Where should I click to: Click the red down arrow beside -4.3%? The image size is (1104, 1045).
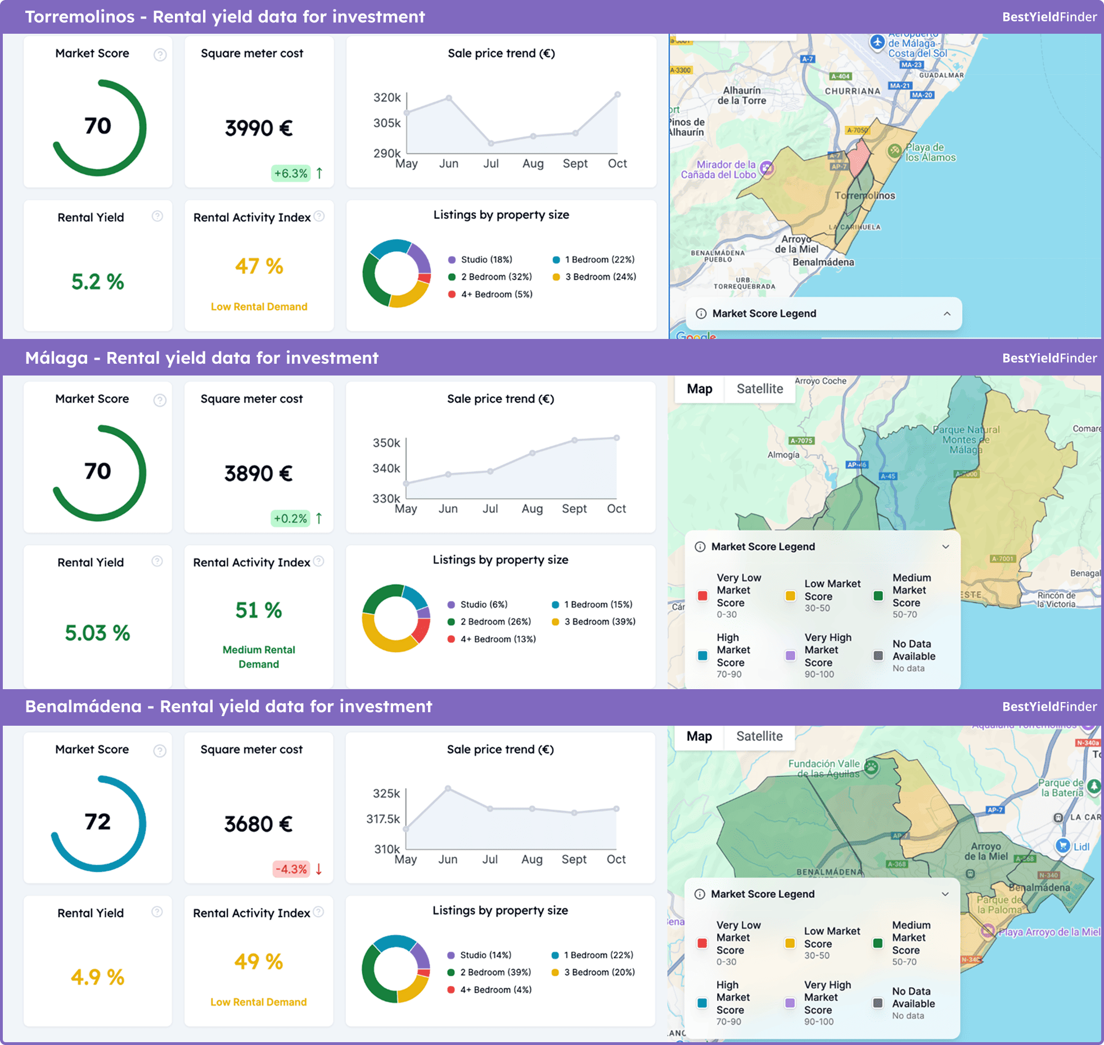(x=319, y=869)
